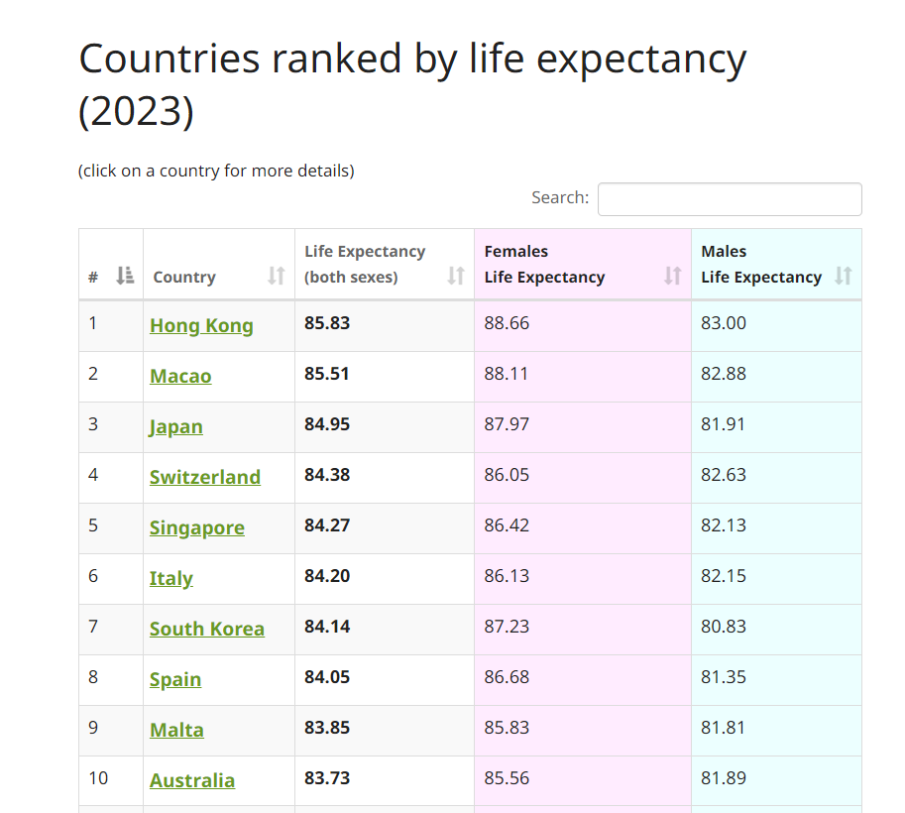Open the Macao country link
Image resolution: width=905 pixels, height=813 pixels.
click(180, 376)
